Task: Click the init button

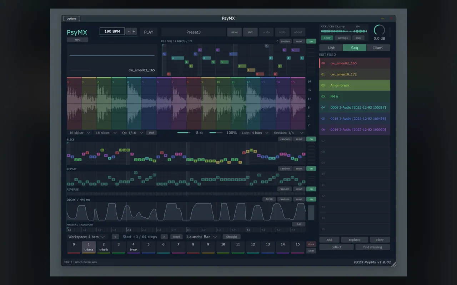Action: point(250,32)
